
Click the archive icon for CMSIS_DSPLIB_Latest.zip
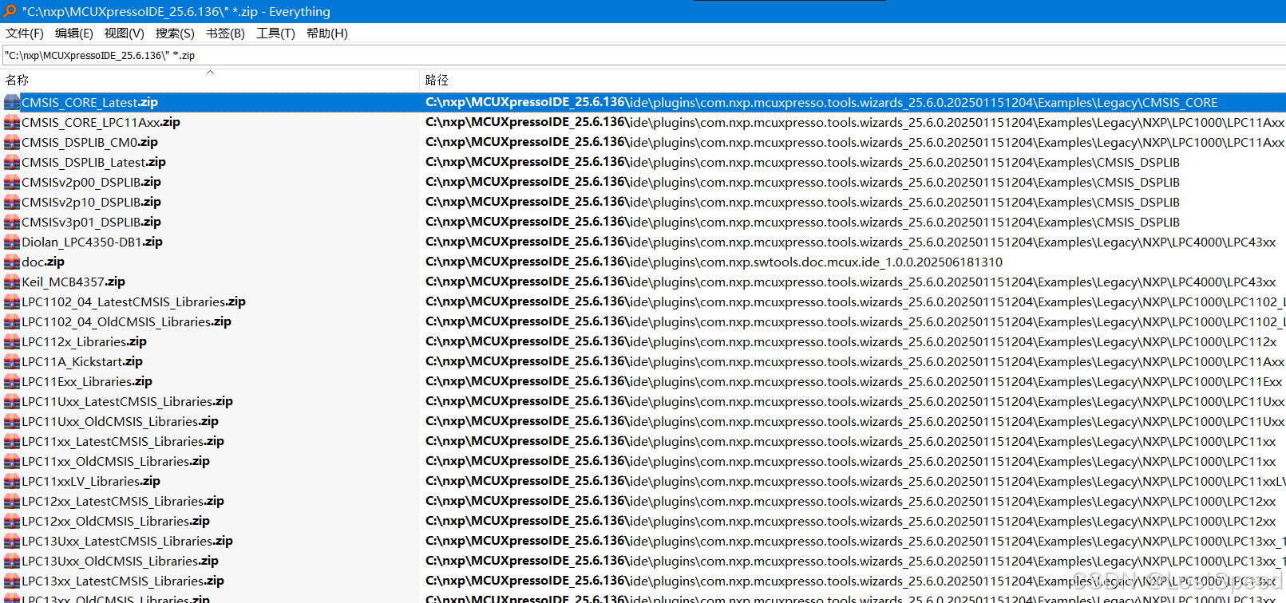point(12,163)
